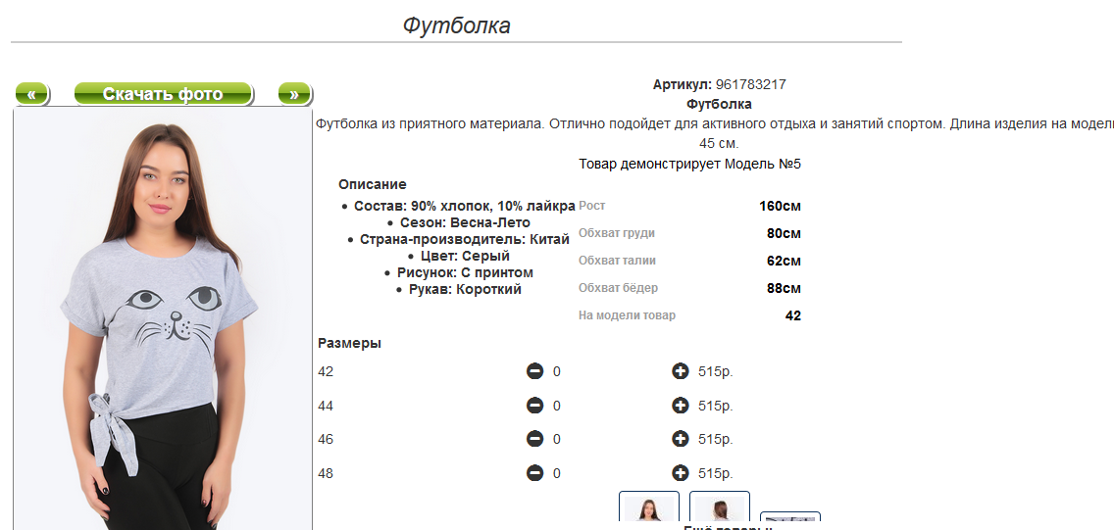1114x530 pixels.
Task: Click the Цвет: Серый line
Action: (465, 256)
